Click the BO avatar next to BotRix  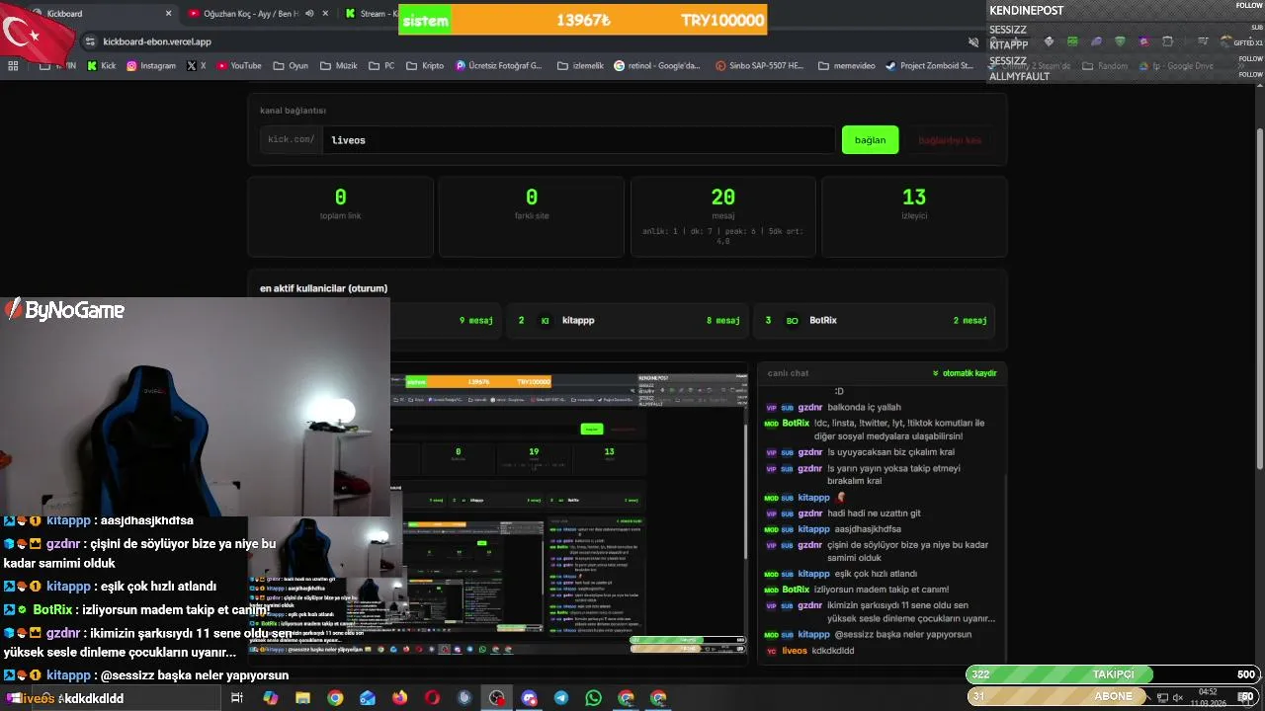point(792,321)
